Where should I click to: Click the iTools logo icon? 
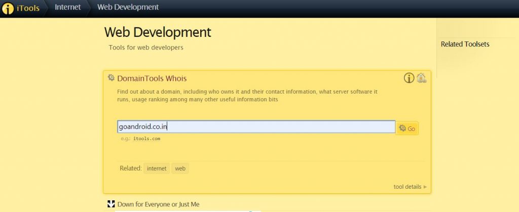tap(8, 8)
